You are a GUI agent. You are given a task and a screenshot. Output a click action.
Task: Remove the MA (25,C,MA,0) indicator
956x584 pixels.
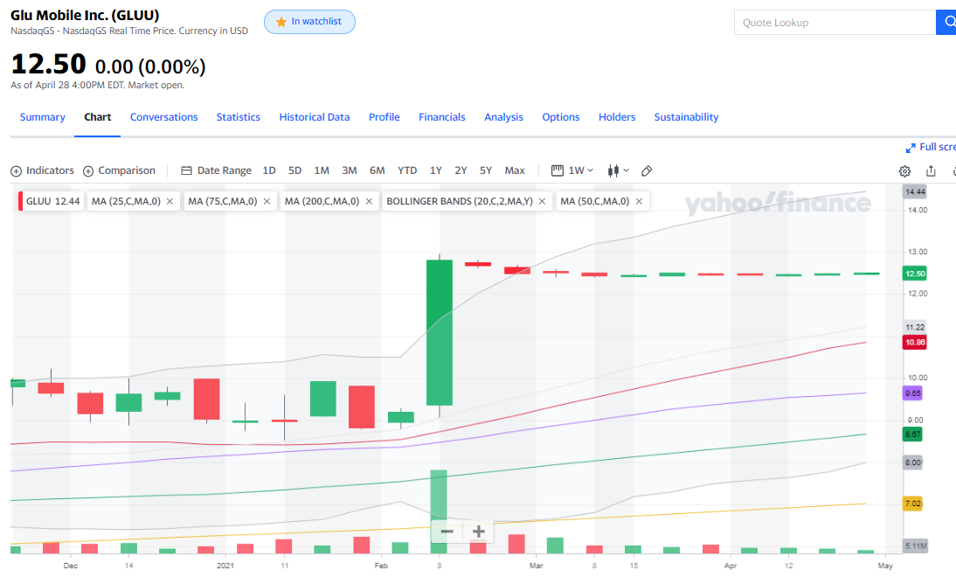coord(170,201)
